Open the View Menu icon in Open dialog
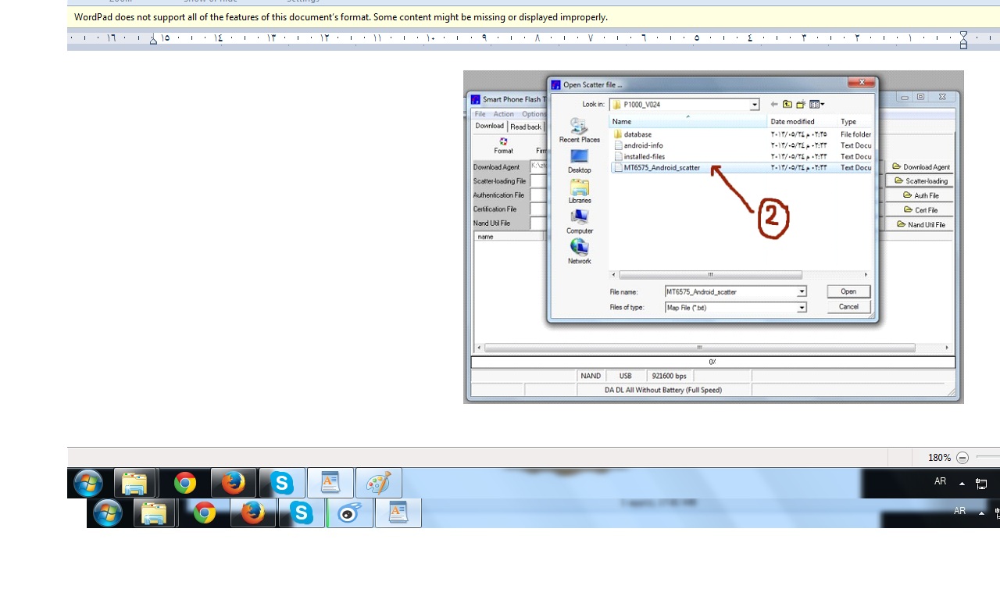This screenshot has width=1000, height=600. 817,105
